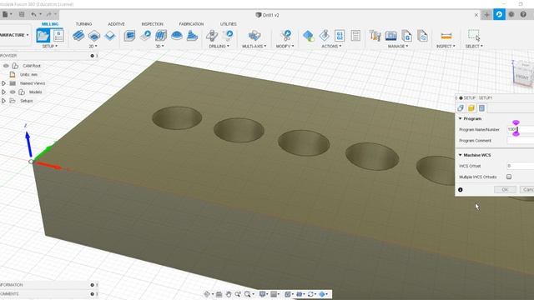This screenshot has width=534, height=300.
Task: Collapse the Machine WCS section
Action: [x=460, y=155]
